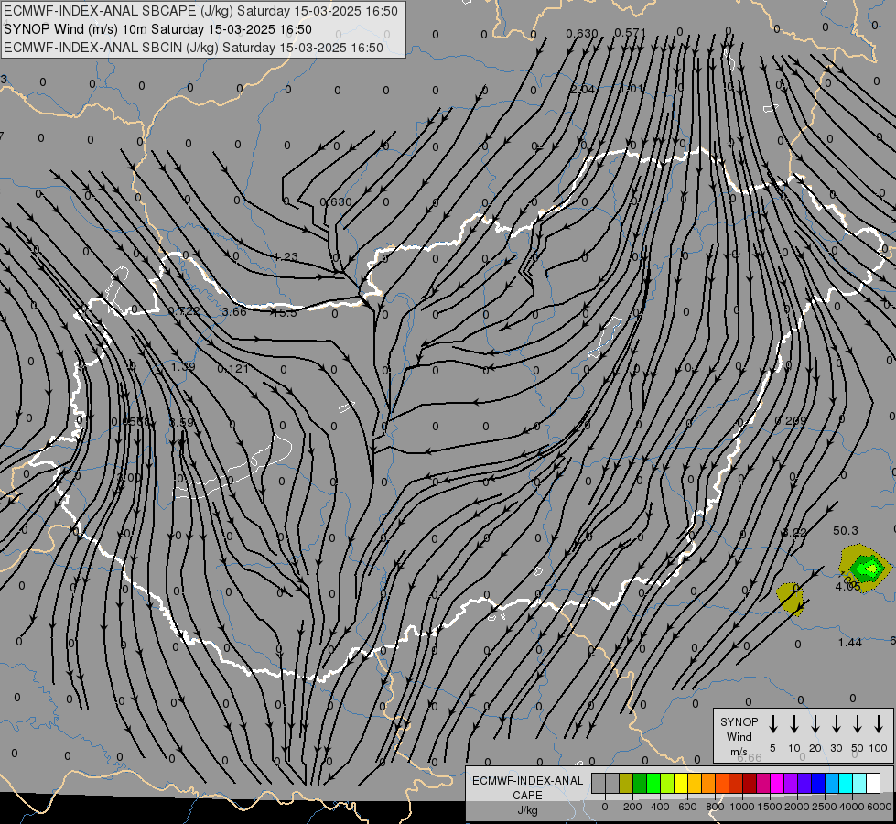Click the 20 m/s wind arrow in legend
This screenshot has width=896, height=824.
click(815, 724)
